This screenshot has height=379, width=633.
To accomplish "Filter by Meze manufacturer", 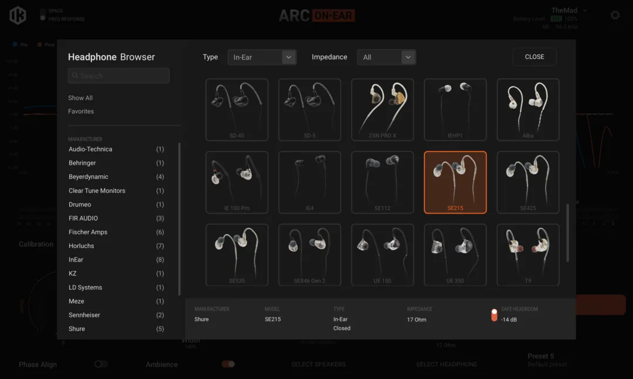I will click(116, 301).
